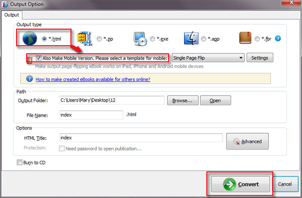The height and width of the screenshot is (198, 302).
Task: Open the Single Page Flip template dropdown
Action: click(x=208, y=58)
